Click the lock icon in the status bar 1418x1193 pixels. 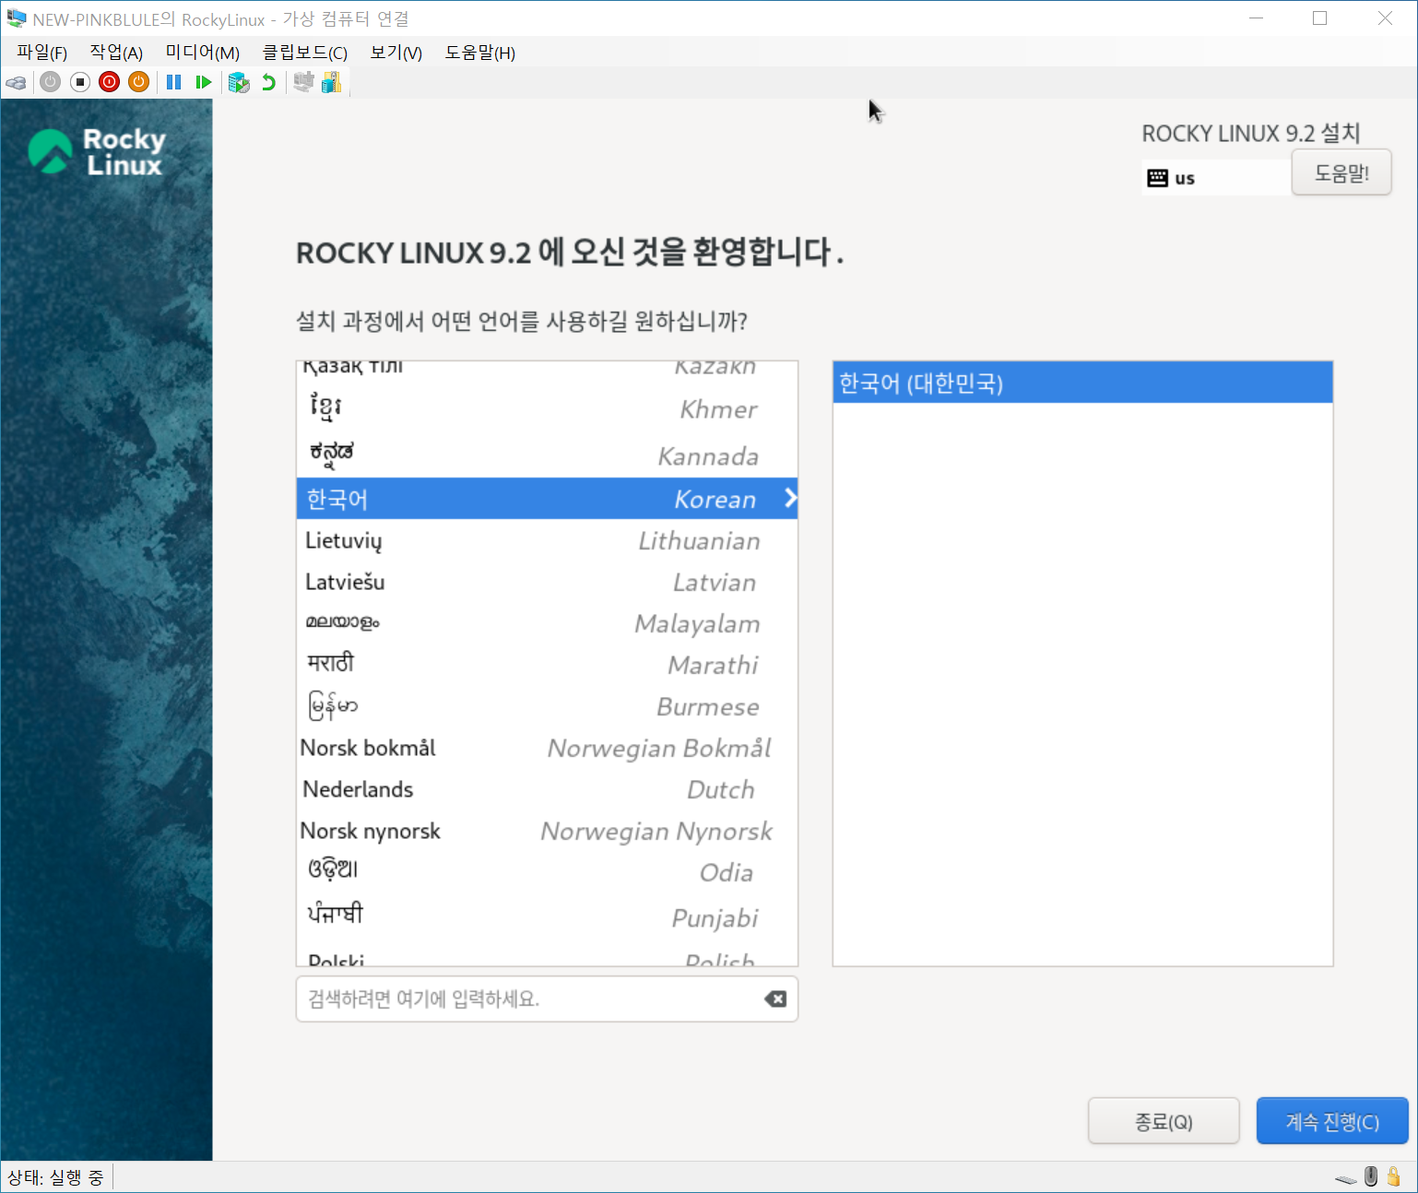pyautogui.click(x=1394, y=1176)
